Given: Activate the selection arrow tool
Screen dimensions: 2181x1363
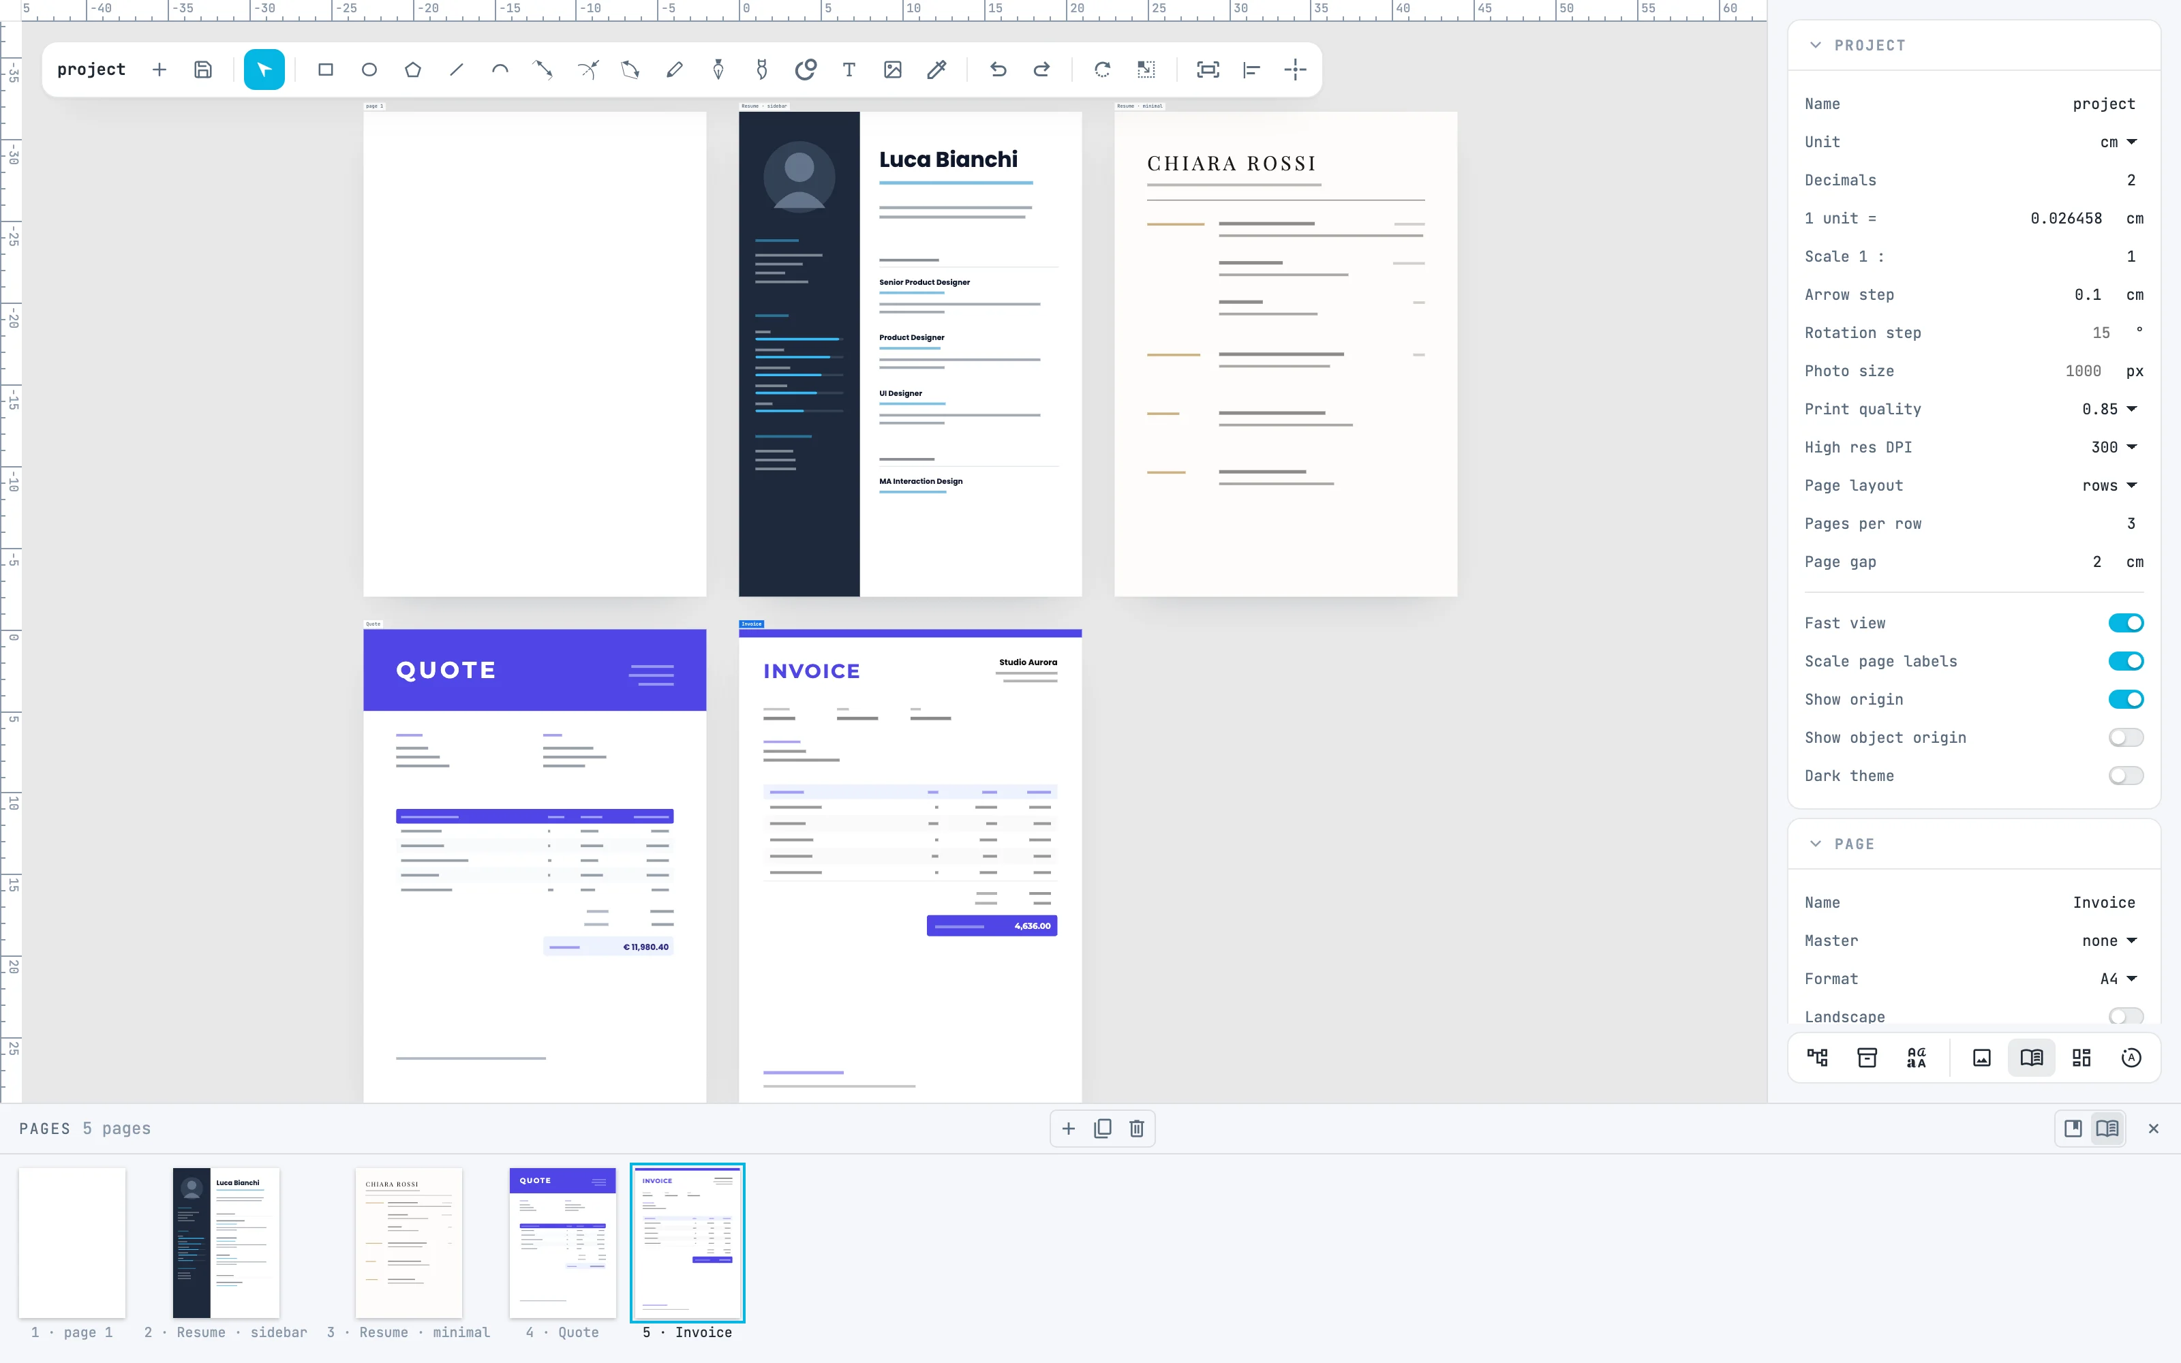Looking at the screenshot, I should pyautogui.click(x=264, y=70).
